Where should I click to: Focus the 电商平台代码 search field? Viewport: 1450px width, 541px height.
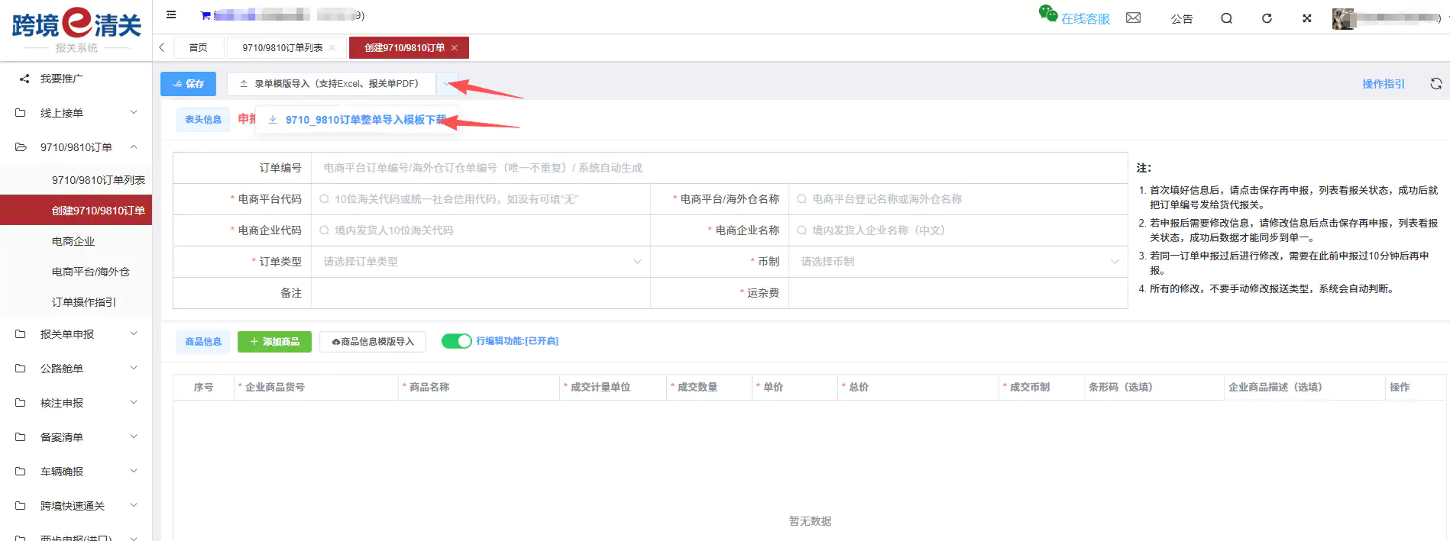coord(481,199)
